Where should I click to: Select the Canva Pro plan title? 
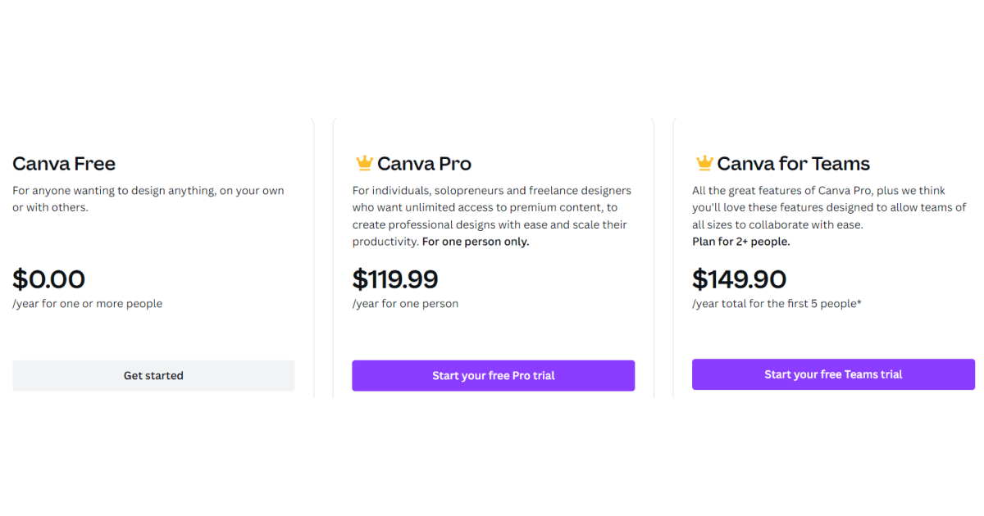click(x=424, y=164)
